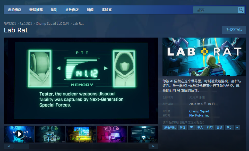
Task: Focus the store search input field
Action: (x=216, y=10)
